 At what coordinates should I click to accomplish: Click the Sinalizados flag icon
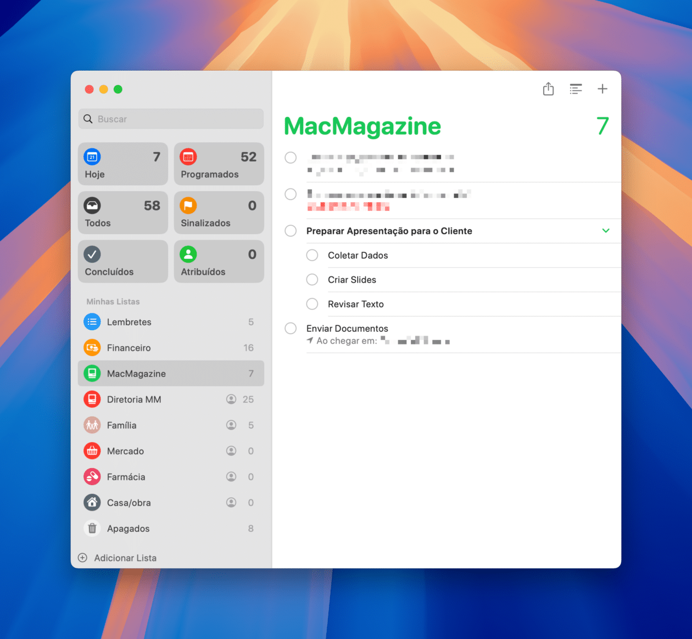188,205
